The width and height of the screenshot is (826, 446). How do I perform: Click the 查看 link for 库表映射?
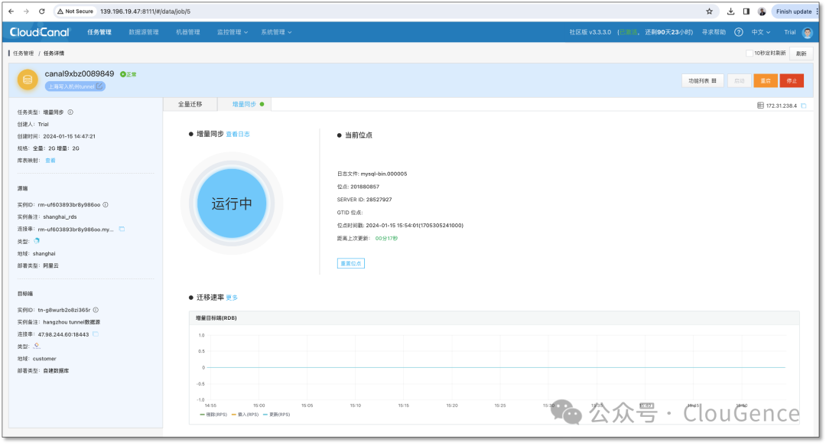click(x=50, y=161)
